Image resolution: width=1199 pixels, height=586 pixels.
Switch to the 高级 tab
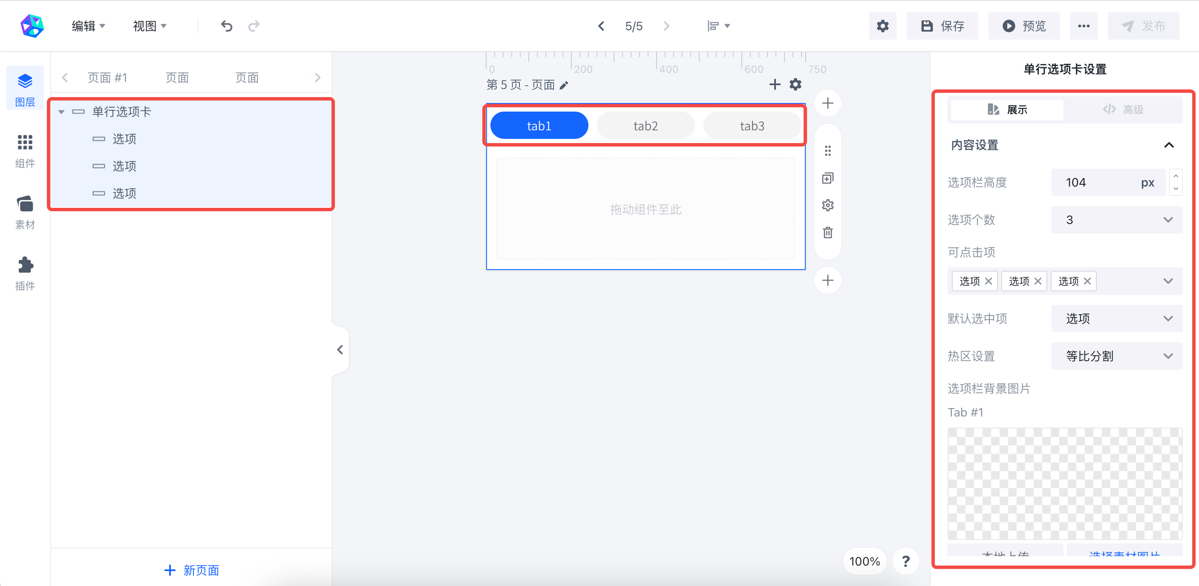click(1123, 110)
